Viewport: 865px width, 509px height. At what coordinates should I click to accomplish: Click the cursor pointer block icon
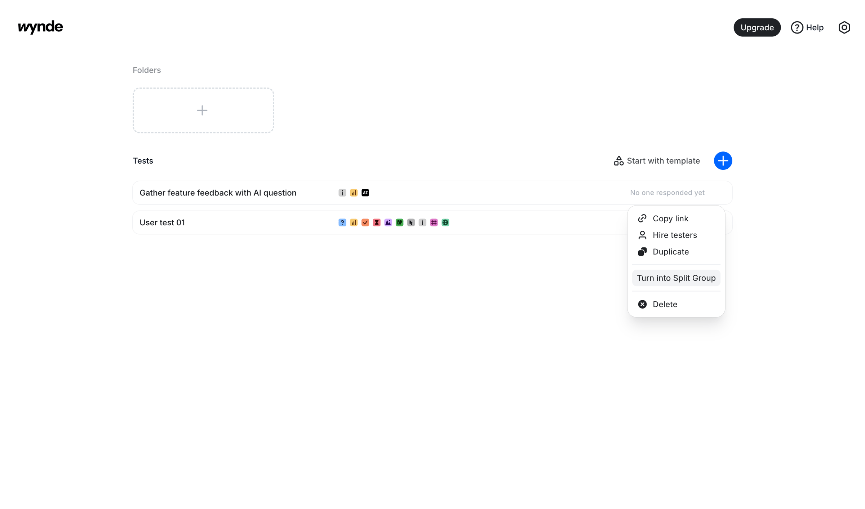(x=411, y=222)
